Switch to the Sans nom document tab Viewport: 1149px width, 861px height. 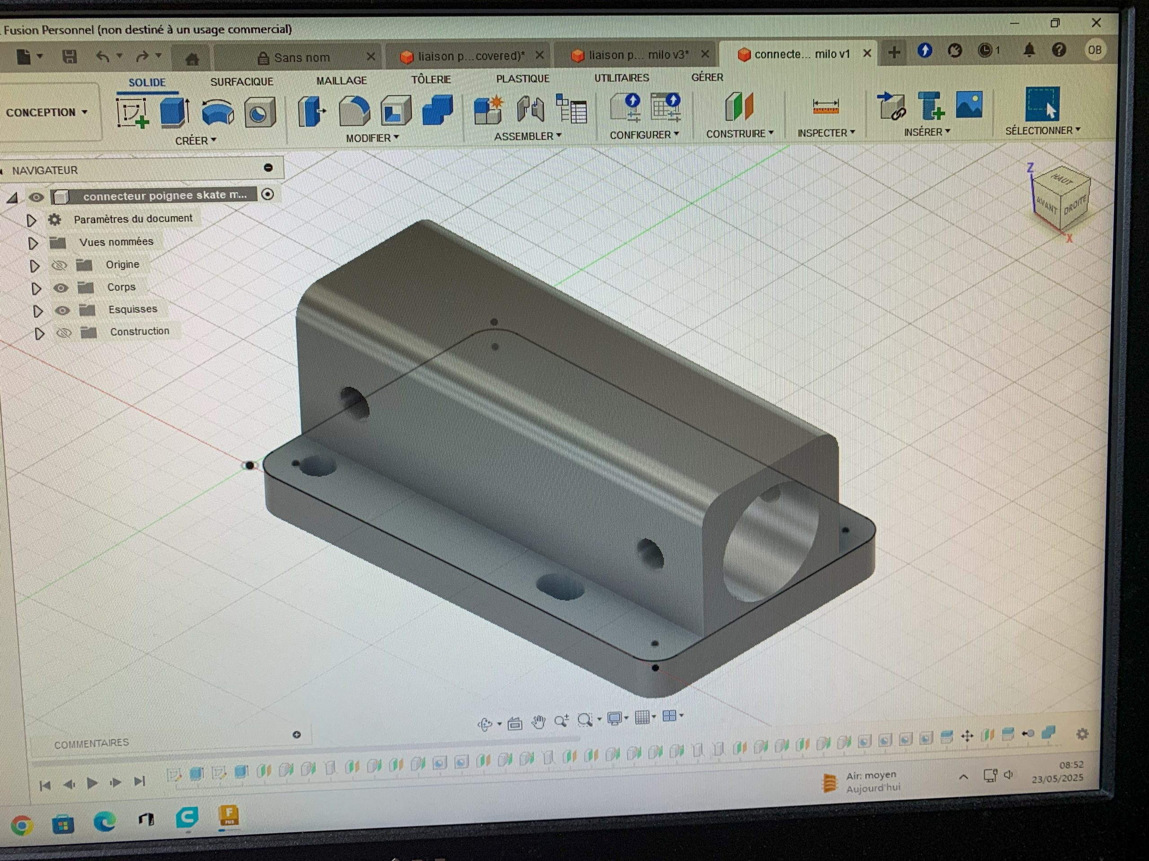tap(301, 57)
